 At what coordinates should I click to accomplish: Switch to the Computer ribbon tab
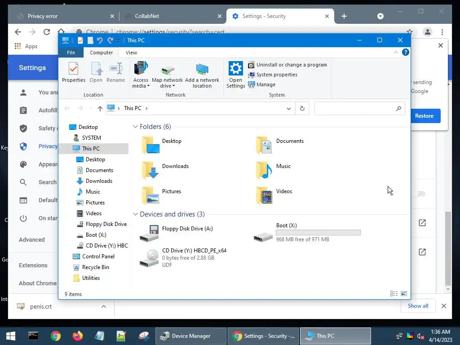coord(101,53)
